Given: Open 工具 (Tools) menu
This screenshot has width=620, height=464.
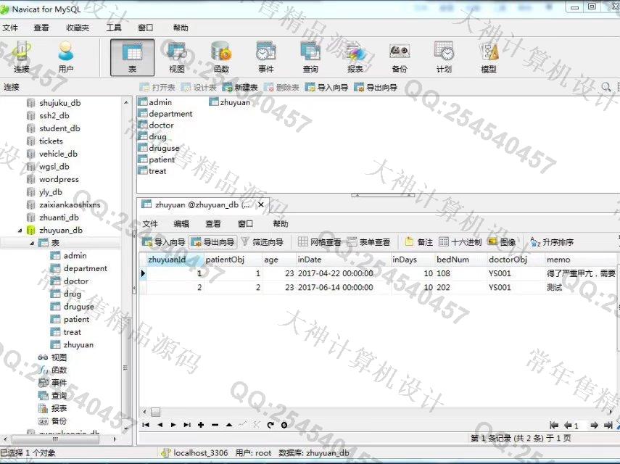Looking at the screenshot, I should pyautogui.click(x=113, y=28).
